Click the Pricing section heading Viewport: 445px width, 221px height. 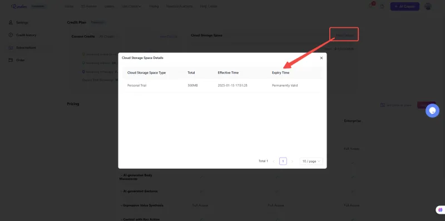[73, 104]
